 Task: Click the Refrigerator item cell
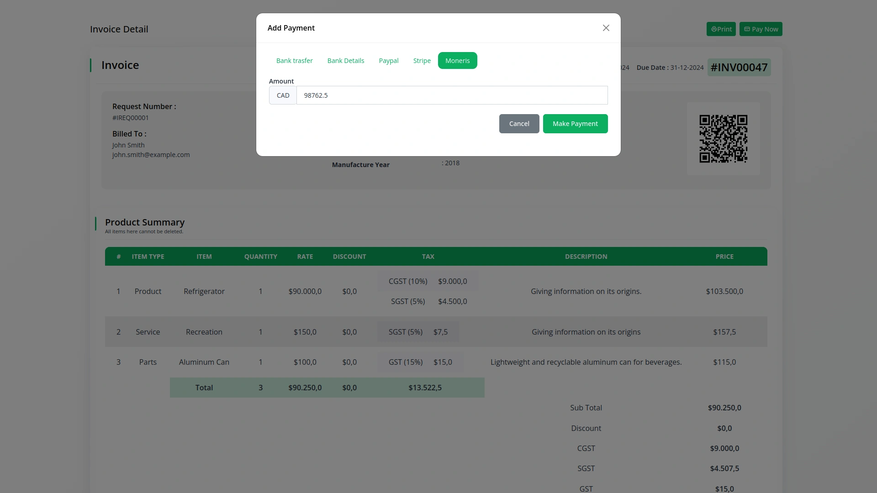(204, 291)
